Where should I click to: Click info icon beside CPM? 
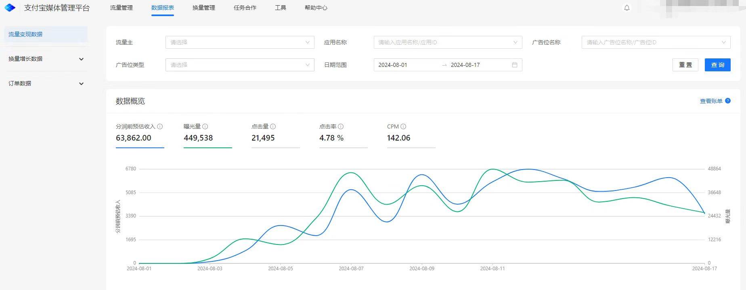point(403,126)
